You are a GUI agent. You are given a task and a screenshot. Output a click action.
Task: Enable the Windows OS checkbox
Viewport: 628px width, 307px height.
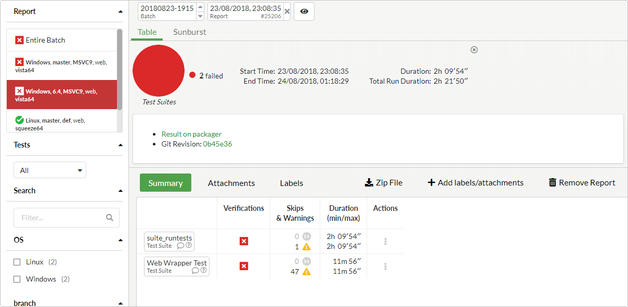[17, 279]
